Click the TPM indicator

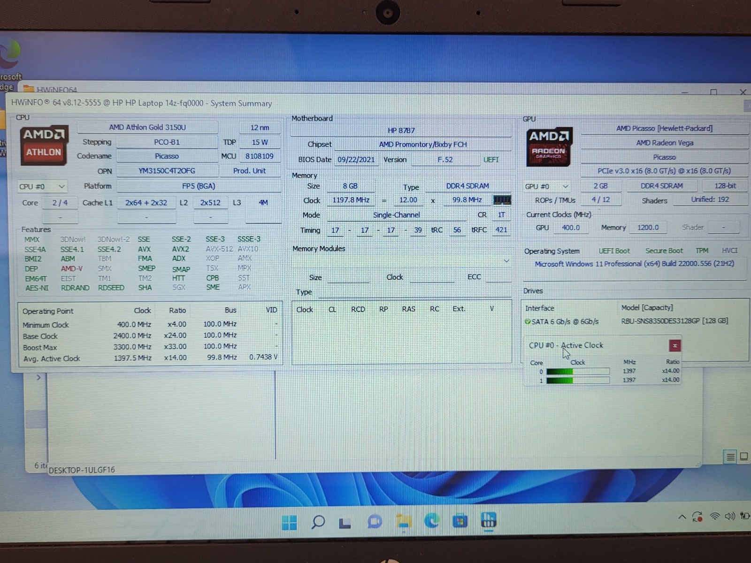[702, 251]
